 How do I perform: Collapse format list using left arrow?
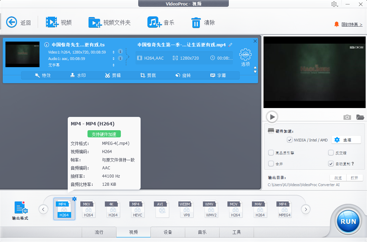click(43, 209)
